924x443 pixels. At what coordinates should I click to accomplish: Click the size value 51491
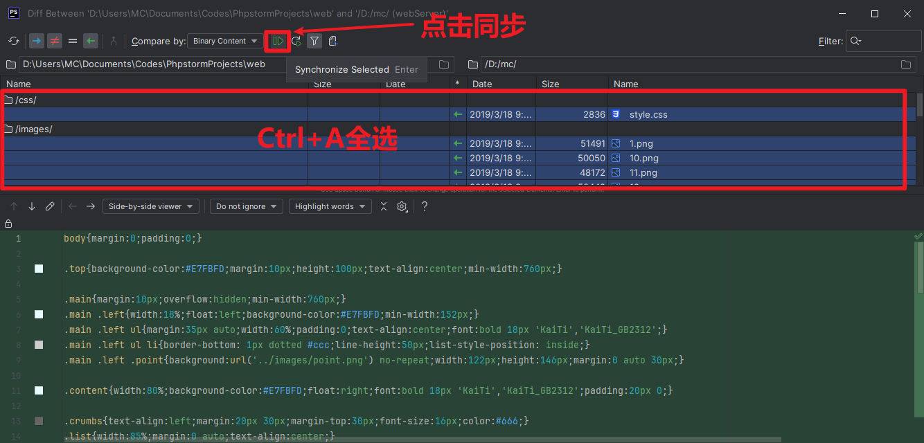(592, 143)
